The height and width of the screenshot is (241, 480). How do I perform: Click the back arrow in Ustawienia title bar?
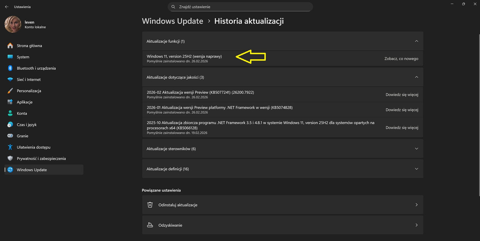(x=6, y=7)
